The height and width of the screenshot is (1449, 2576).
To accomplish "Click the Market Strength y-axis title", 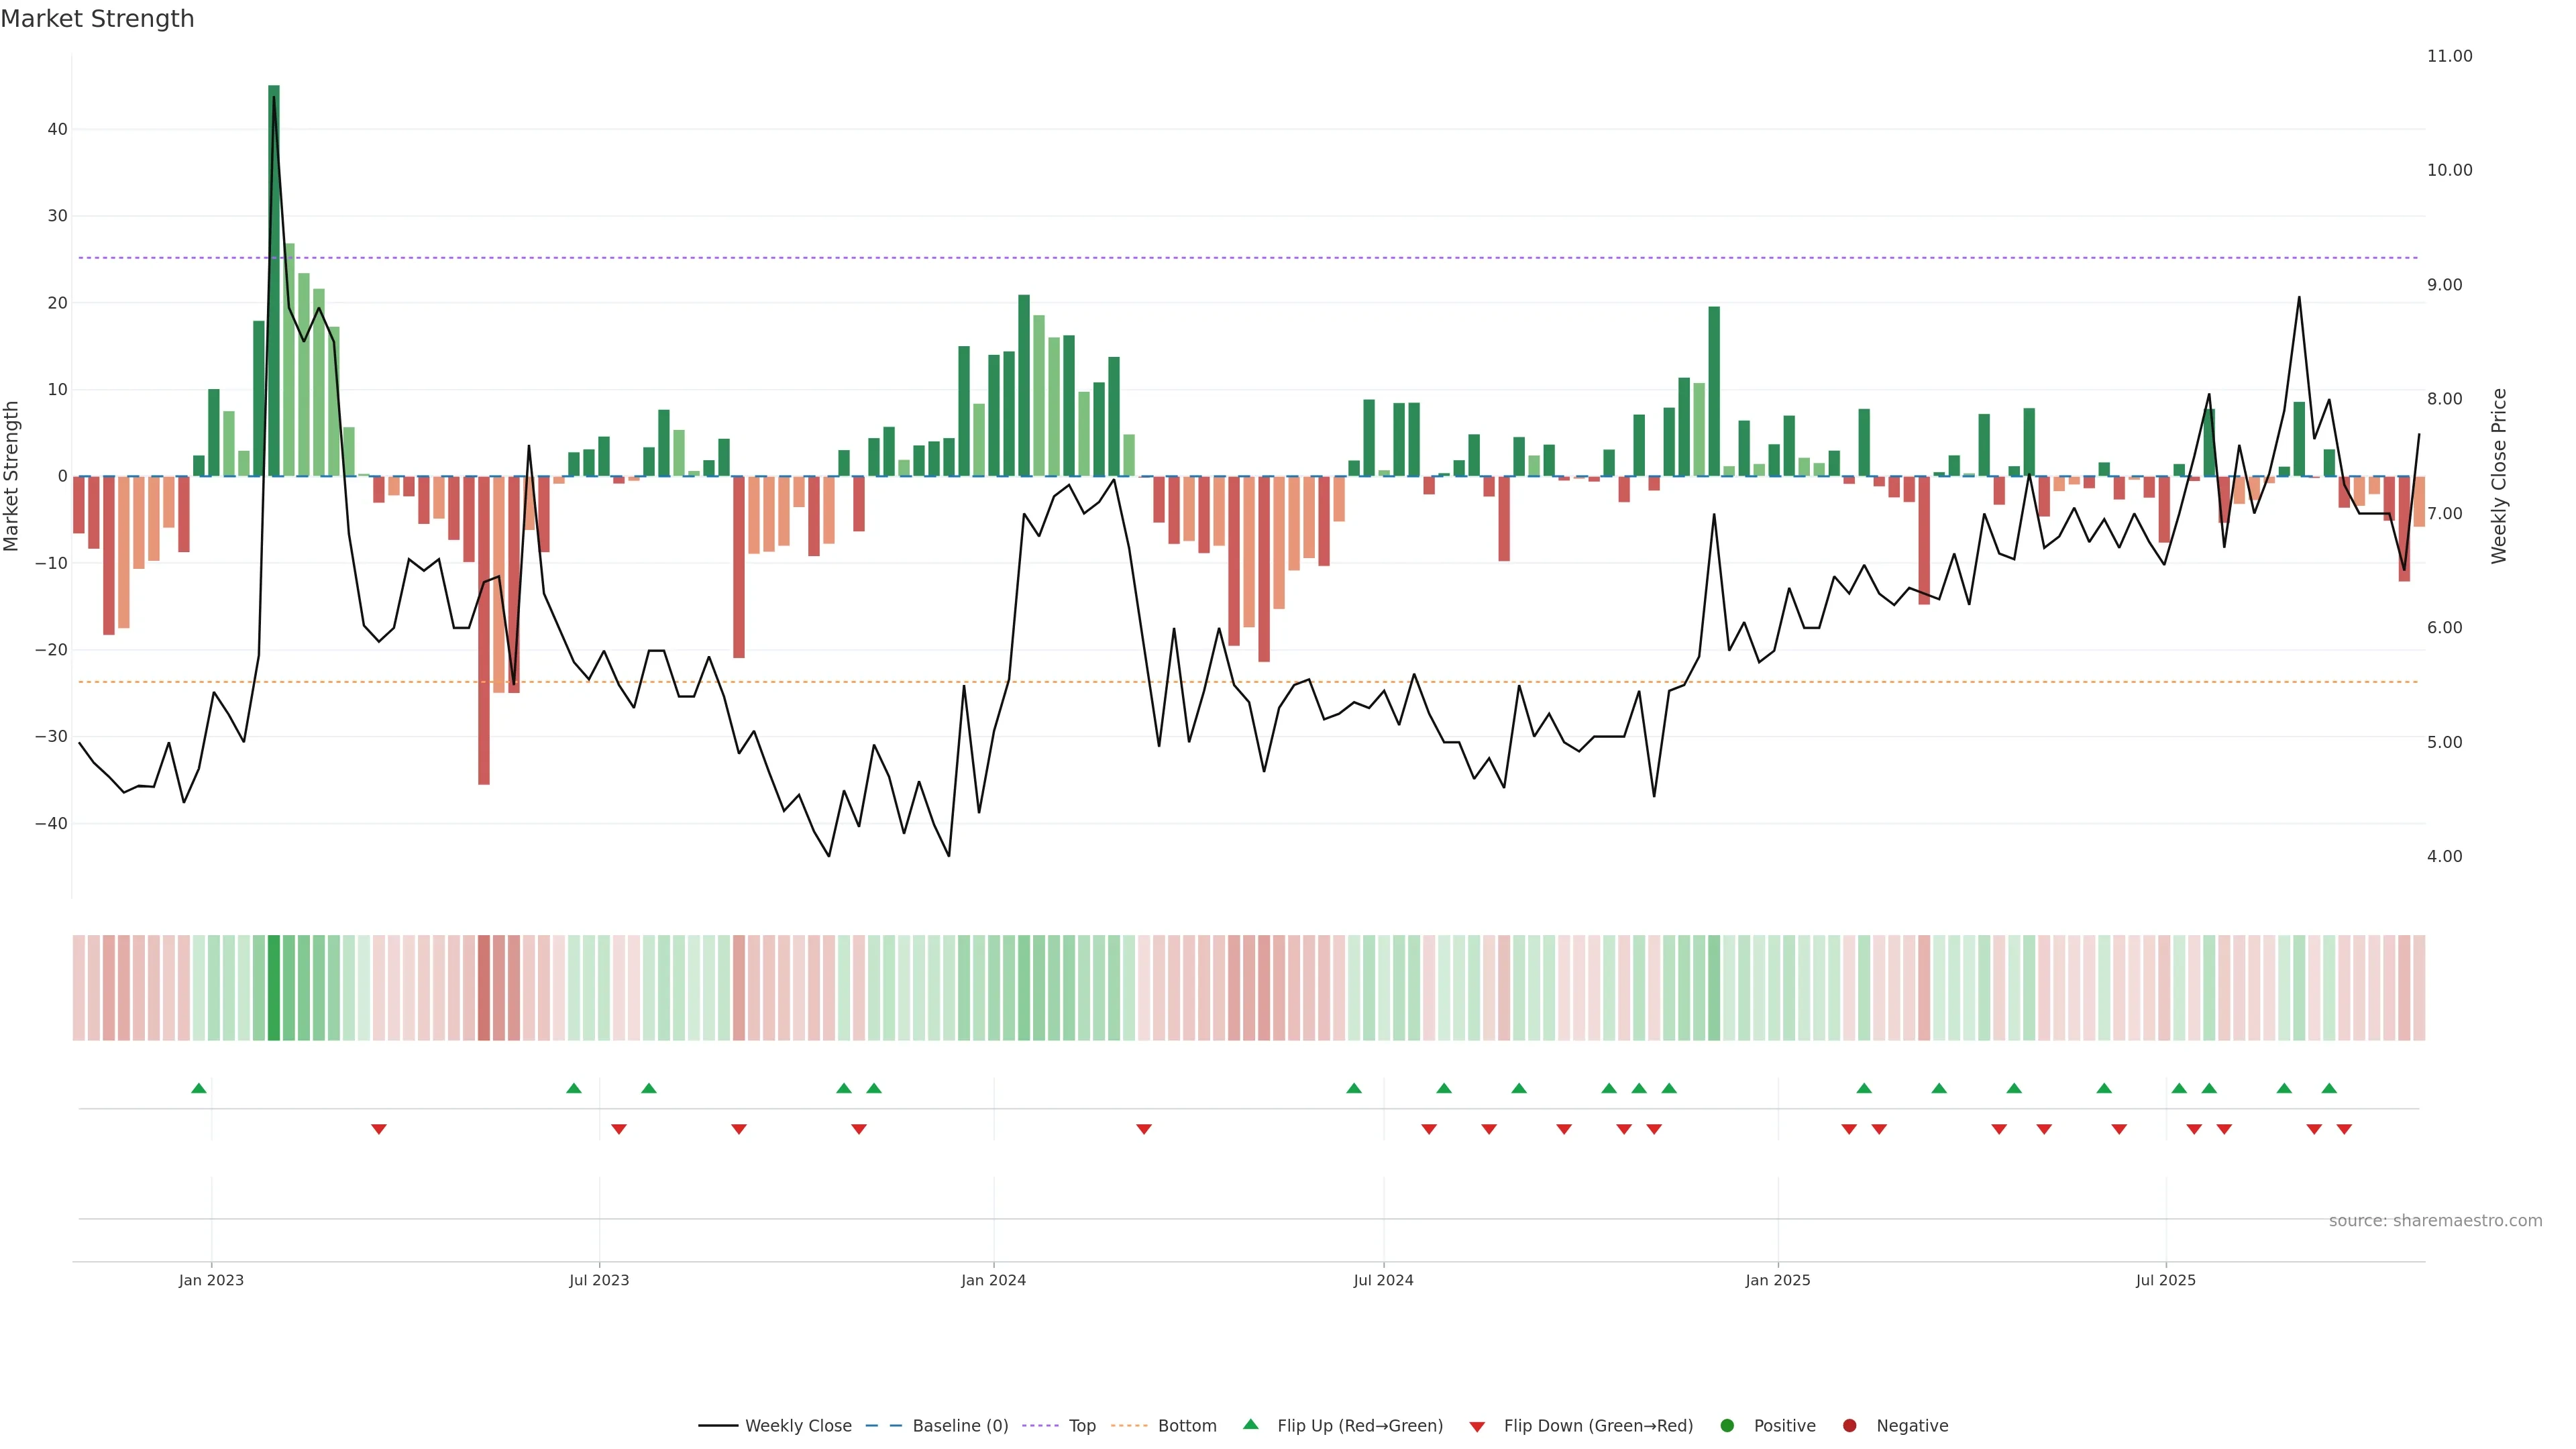I will 12,476.
